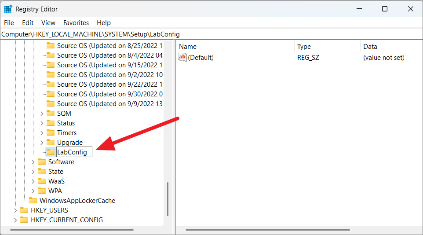This screenshot has height=235, width=423.
Task: Select the folder icon of Source OS 8/4/2022
Action: click(x=51, y=55)
